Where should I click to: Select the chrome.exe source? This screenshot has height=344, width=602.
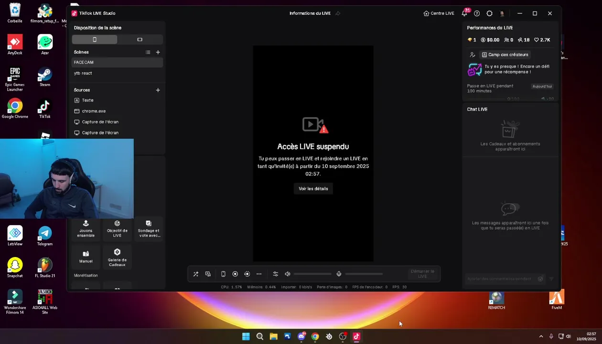point(118,111)
